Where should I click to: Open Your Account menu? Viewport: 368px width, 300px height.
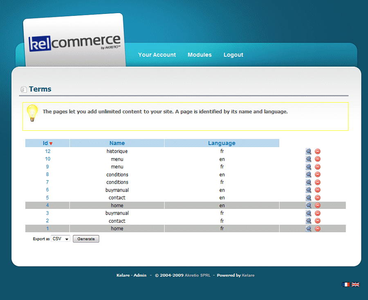157,55
